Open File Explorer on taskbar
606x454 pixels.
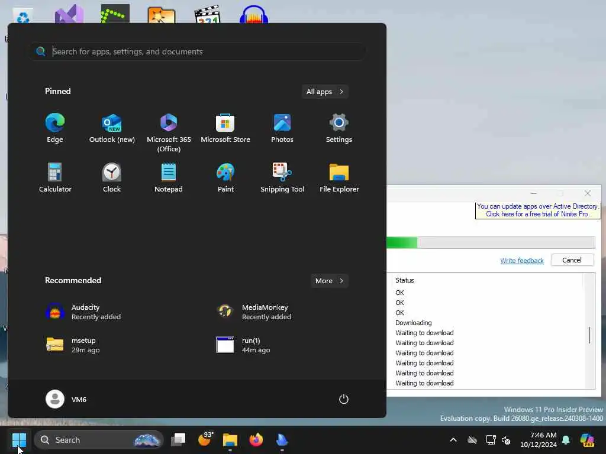(x=230, y=440)
